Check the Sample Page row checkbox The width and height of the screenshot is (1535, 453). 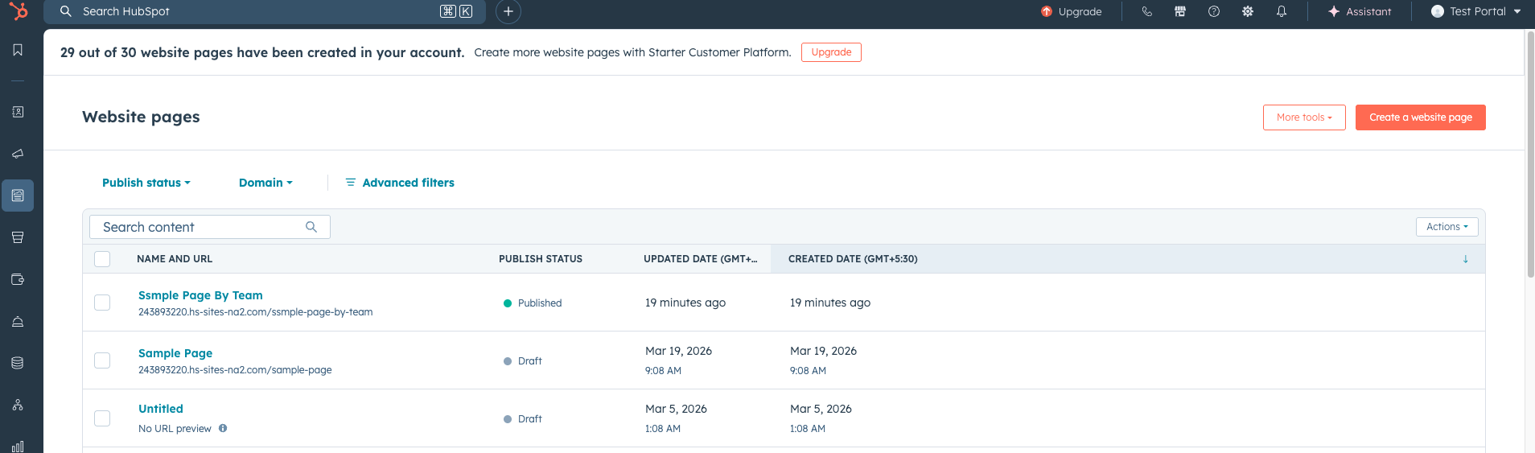pyautogui.click(x=102, y=360)
